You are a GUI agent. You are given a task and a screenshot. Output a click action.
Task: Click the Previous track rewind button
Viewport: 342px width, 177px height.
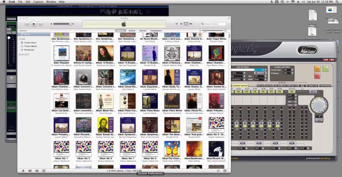coord(27,24)
